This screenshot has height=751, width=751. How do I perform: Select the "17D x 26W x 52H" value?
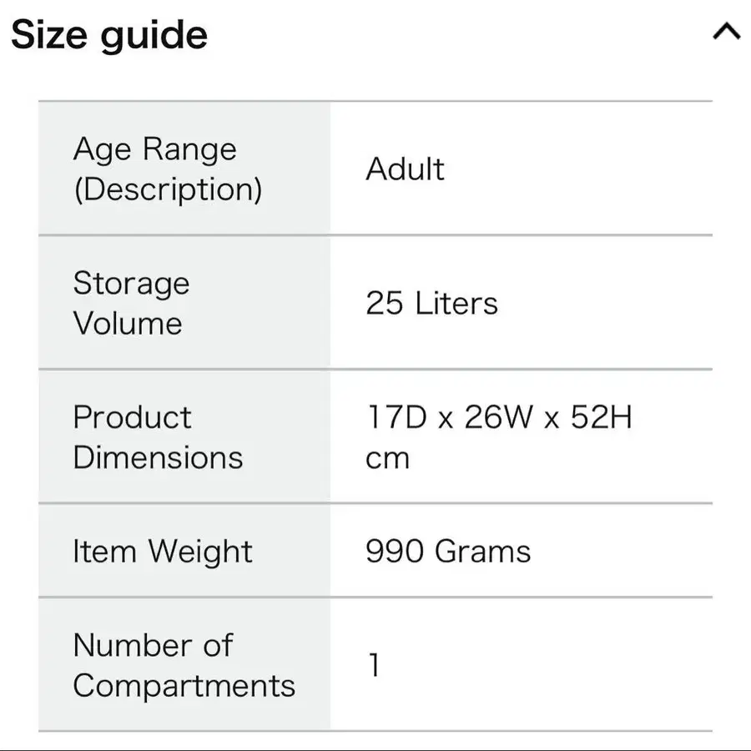499,417
